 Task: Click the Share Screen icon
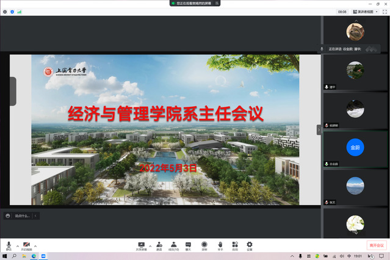(x=142, y=245)
